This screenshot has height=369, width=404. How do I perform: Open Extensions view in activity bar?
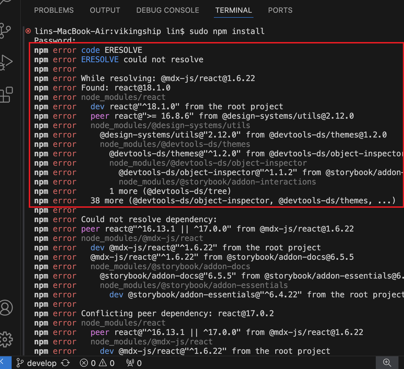[x=6, y=95]
